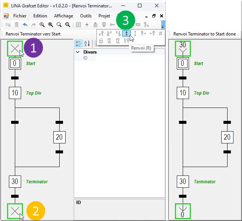The image size is (242, 221).
Task: Select the renvoi 0 symbol at right chart bottom
Action: pyautogui.click(x=183, y=211)
